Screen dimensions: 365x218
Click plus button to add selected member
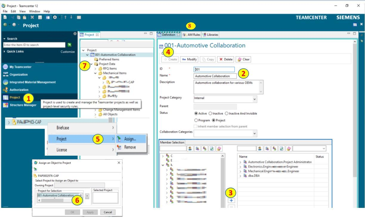tap(231, 200)
